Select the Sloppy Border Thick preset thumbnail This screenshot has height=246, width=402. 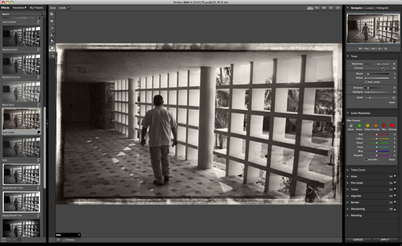click(21, 174)
